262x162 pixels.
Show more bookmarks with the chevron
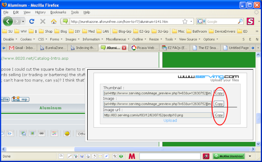[257, 31]
